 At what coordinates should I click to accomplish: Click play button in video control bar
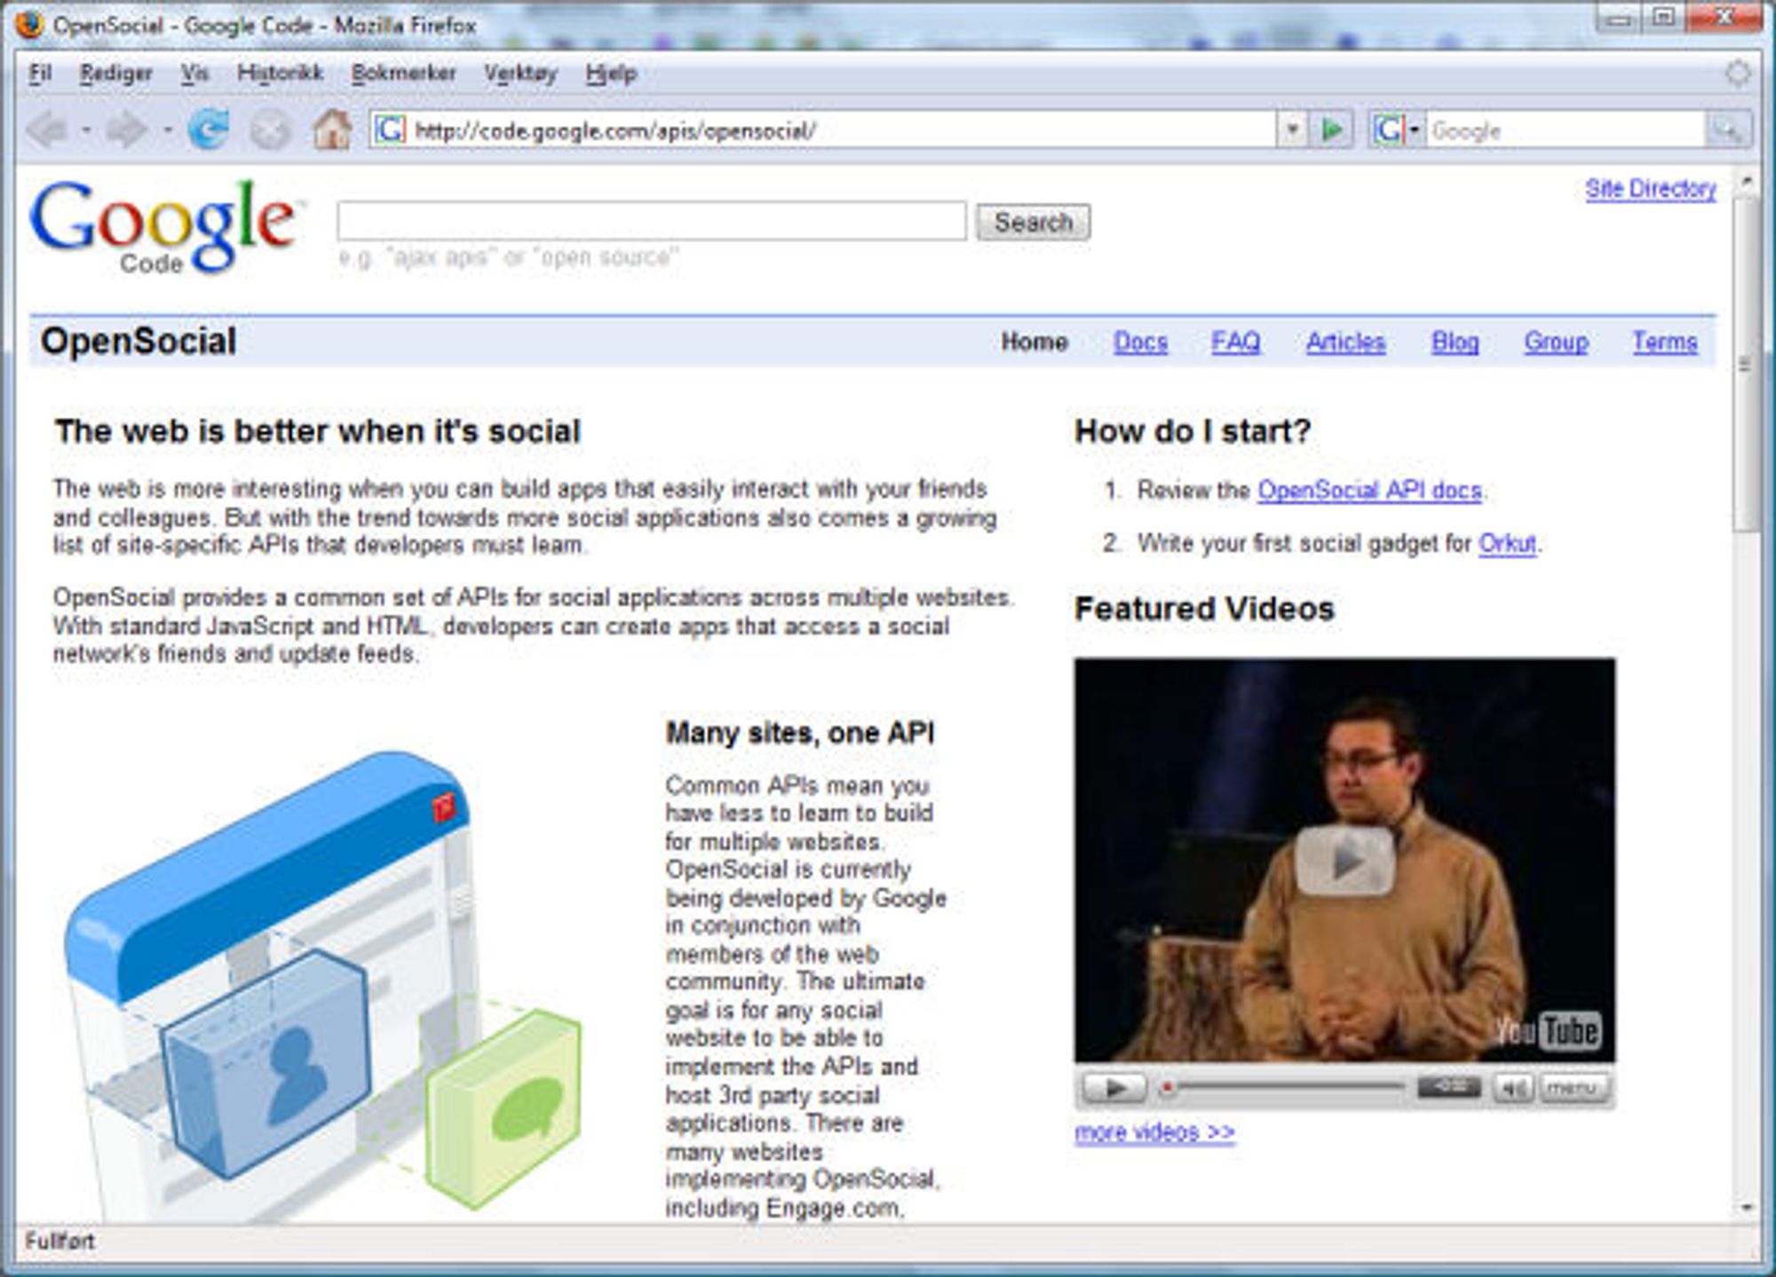(x=1114, y=1087)
